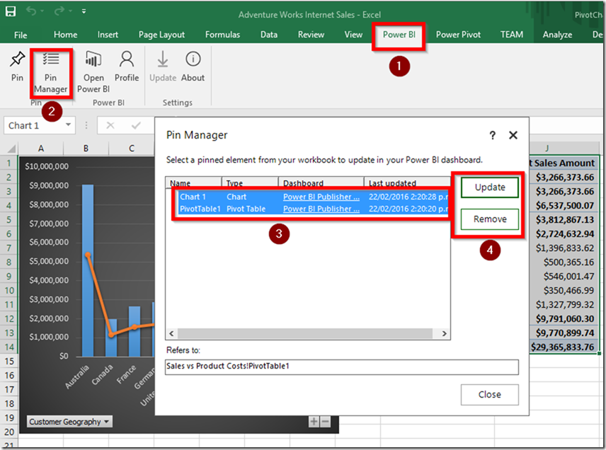This screenshot has width=606, height=450.
Task: Sort by the Name column header
Action: coord(193,183)
